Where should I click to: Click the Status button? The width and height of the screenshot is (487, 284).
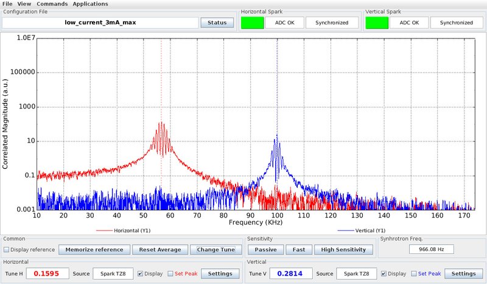[217, 23]
